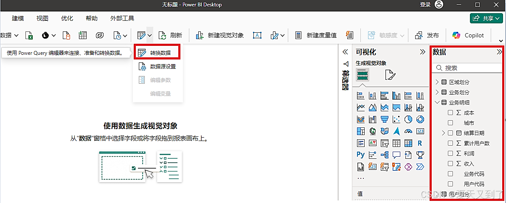506x203 pixels.
Task: Open the OneLake data hub icon
Action: [45, 36]
